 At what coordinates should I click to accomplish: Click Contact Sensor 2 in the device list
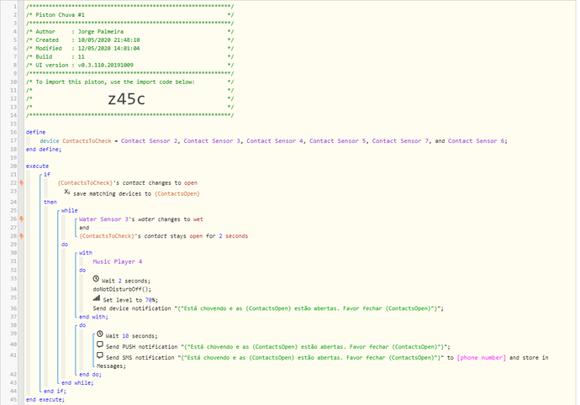pos(150,141)
